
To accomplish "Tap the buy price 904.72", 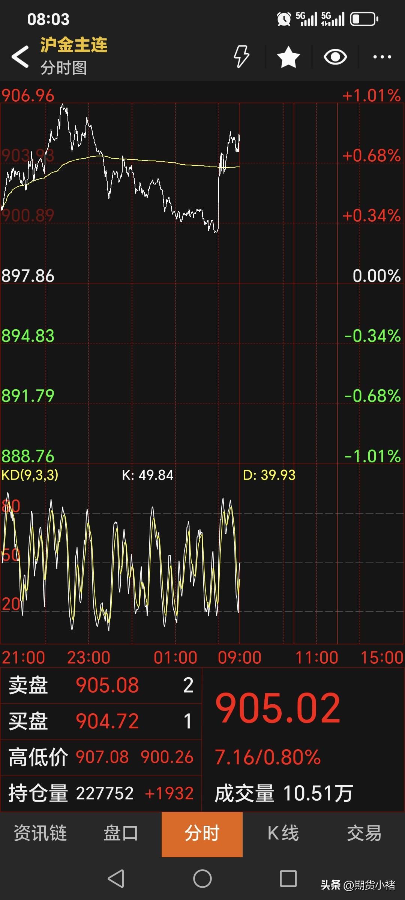I will (107, 721).
